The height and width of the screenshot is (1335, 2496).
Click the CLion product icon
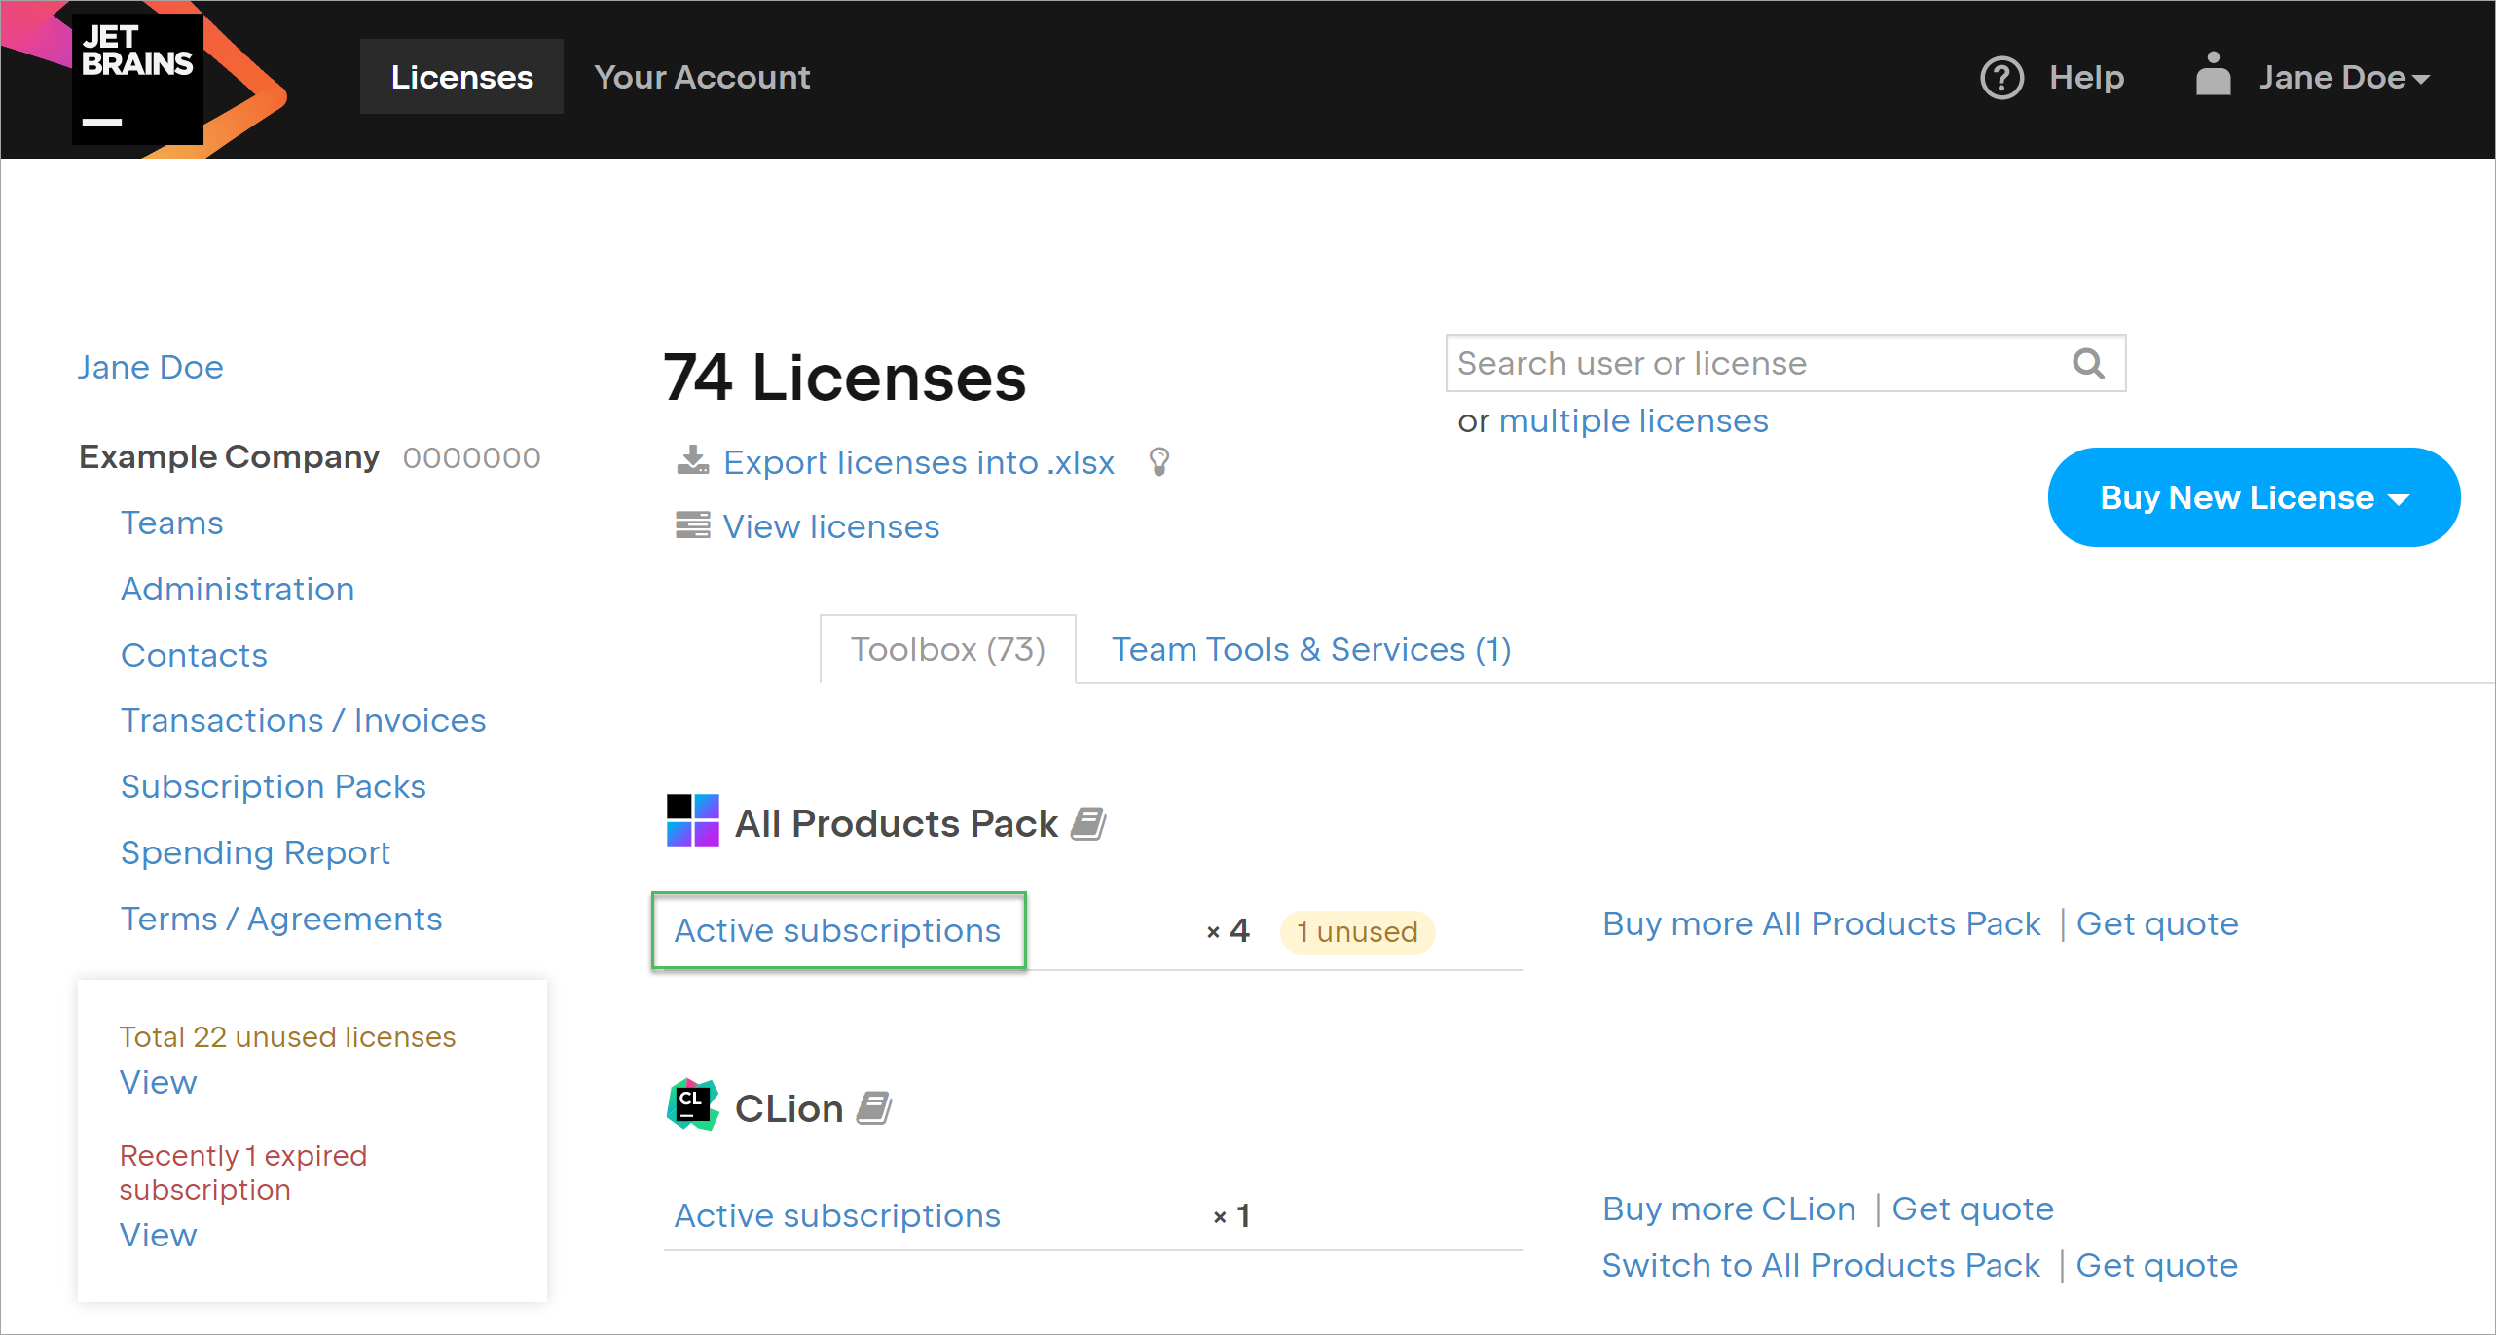(x=692, y=1106)
